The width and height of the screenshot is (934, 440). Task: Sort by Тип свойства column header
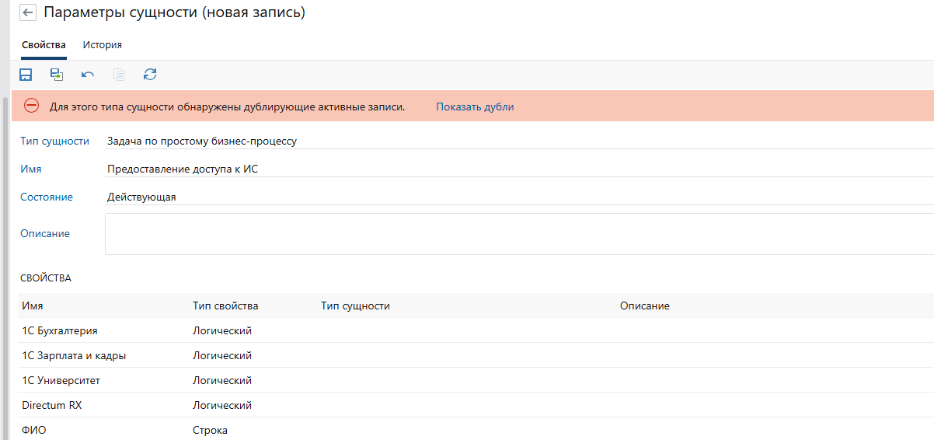coord(225,306)
